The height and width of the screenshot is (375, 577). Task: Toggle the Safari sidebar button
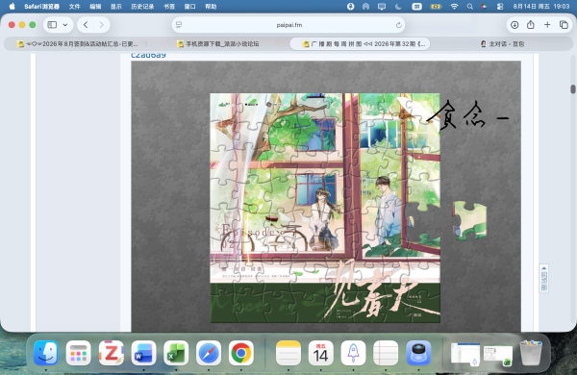52,25
